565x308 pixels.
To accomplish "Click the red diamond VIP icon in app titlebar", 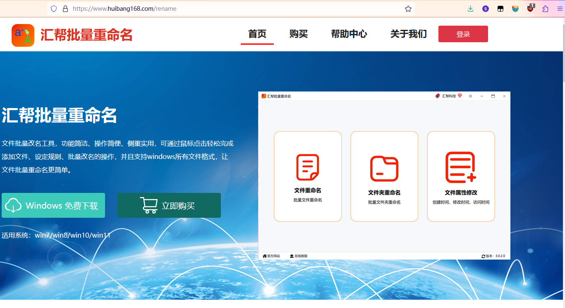I will click(460, 96).
